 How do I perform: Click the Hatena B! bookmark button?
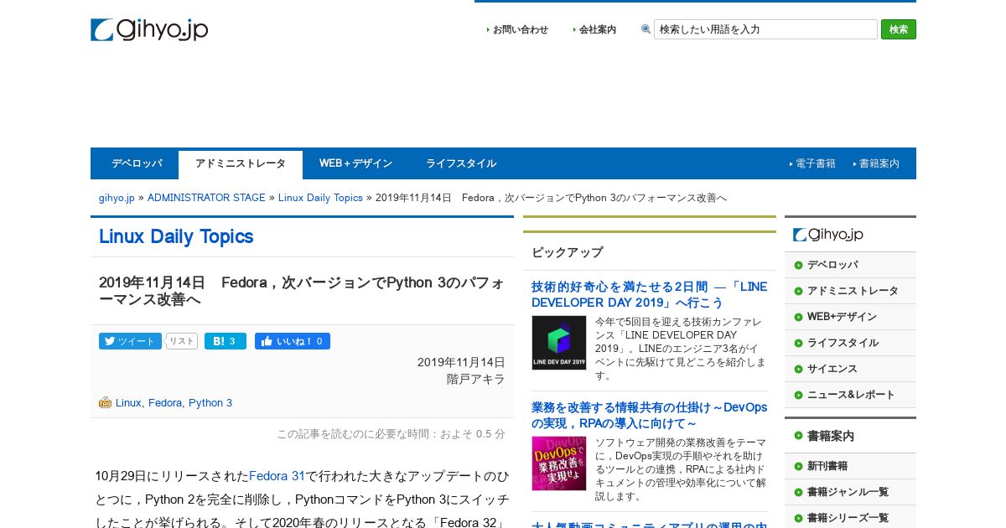tap(226, 341)
